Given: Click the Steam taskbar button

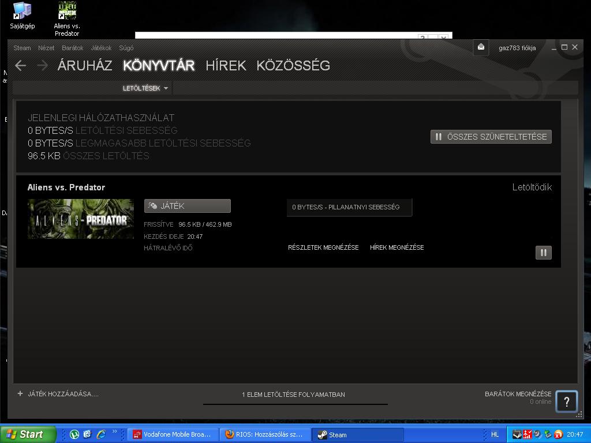Looking at the screenshot, I should click(x=358, y=434).
